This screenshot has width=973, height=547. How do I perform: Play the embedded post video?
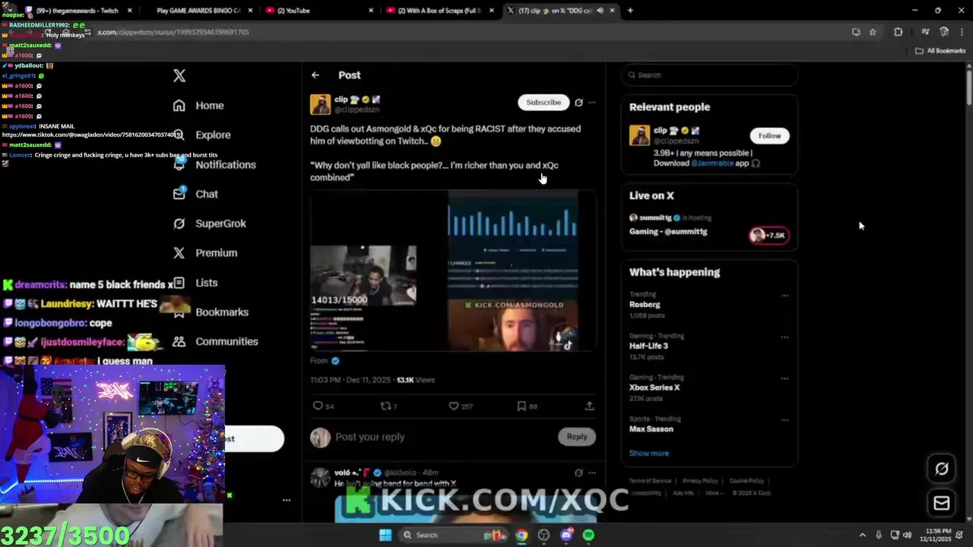click(x=453, y=270)
